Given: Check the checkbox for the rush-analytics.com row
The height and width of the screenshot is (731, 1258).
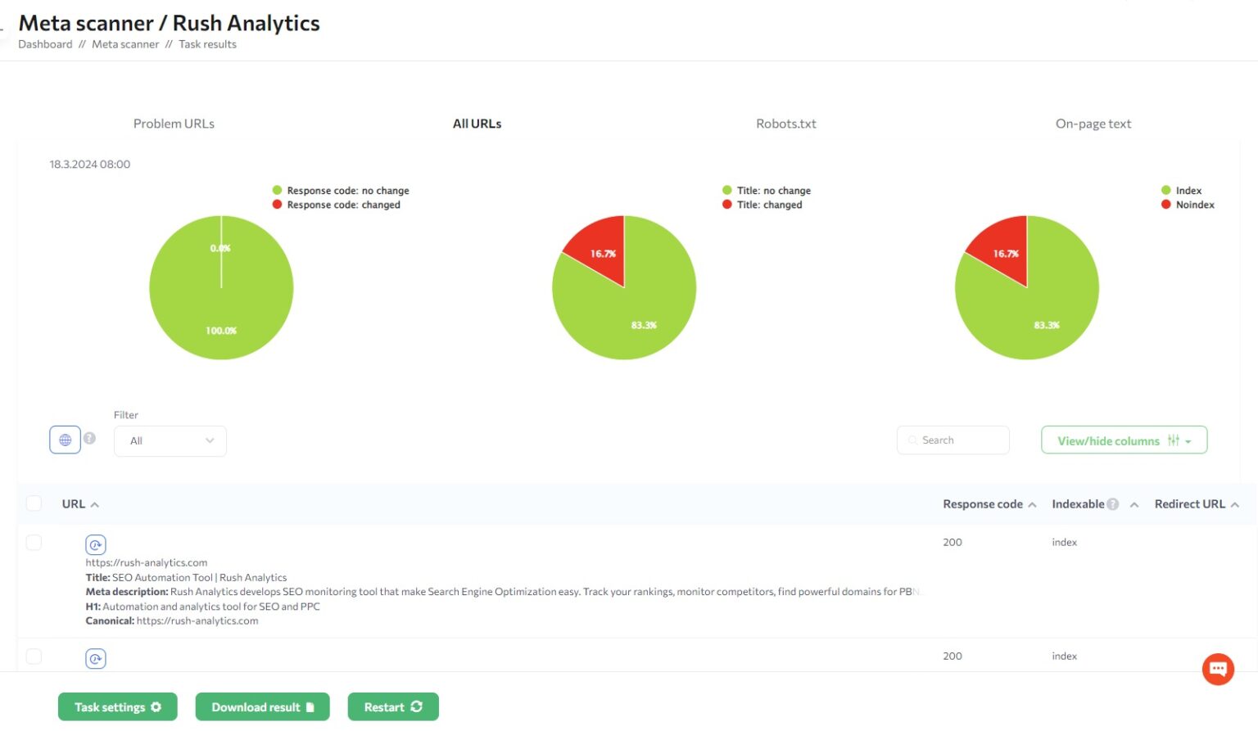Looking at the screenshot, I should pyautogui.click(x=34, y=542).
